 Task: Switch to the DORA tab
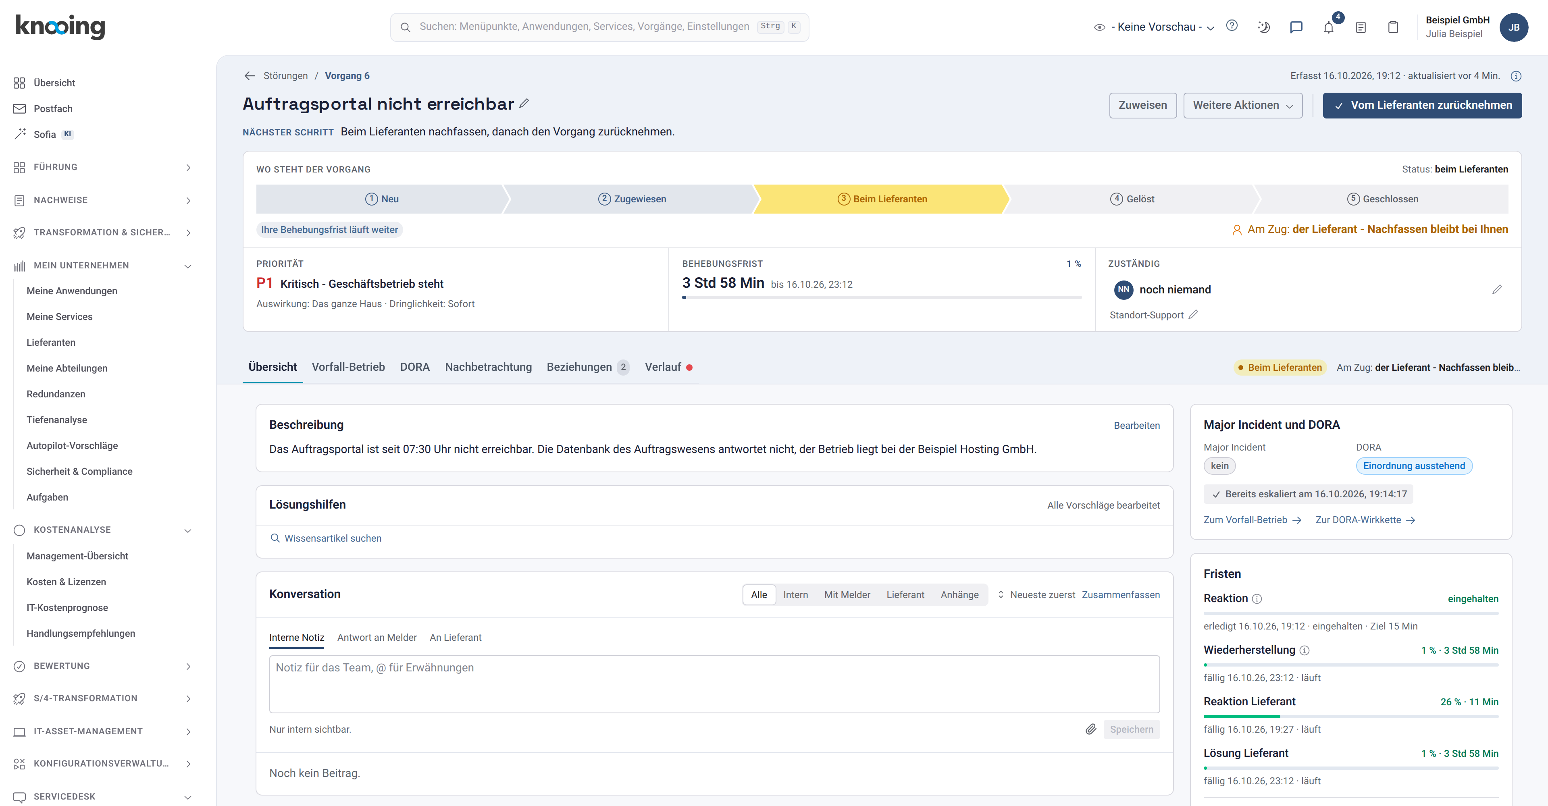(415, 367)
